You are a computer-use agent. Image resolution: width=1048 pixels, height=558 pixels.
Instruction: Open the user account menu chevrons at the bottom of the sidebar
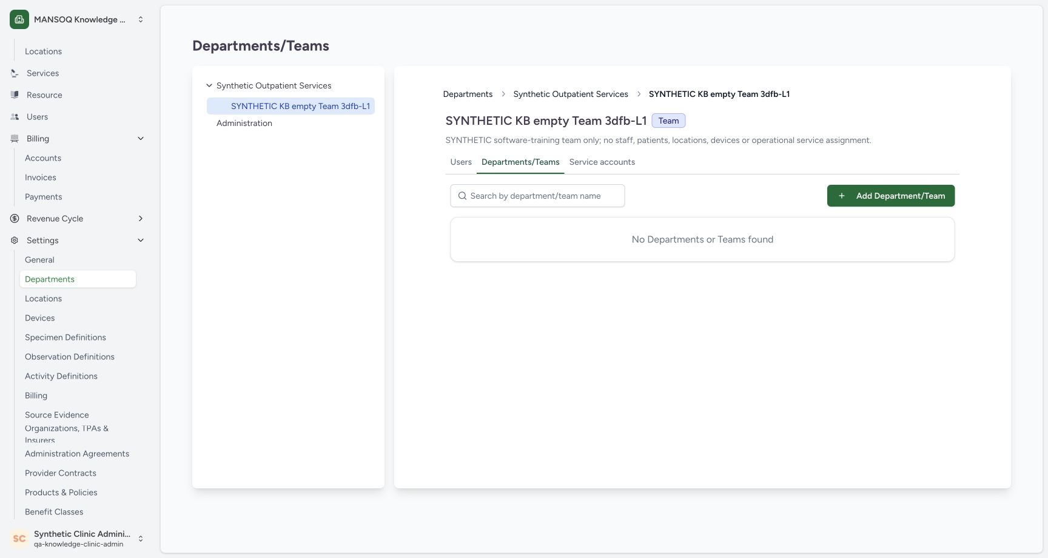(x=141, y=539)
